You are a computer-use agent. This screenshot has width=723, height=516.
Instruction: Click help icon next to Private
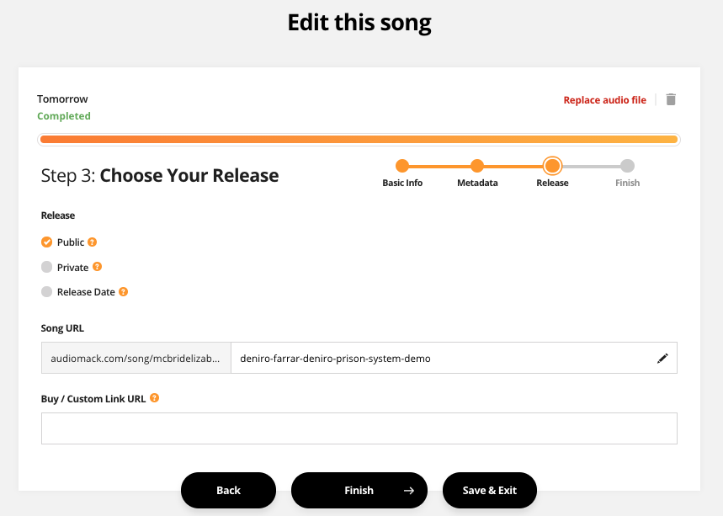coord(97,268)
